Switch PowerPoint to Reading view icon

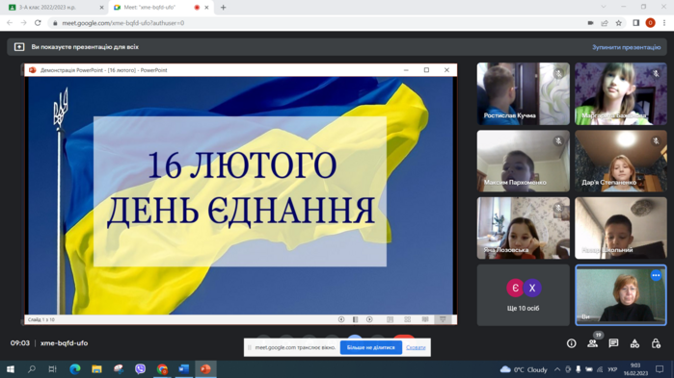(425, 319)
